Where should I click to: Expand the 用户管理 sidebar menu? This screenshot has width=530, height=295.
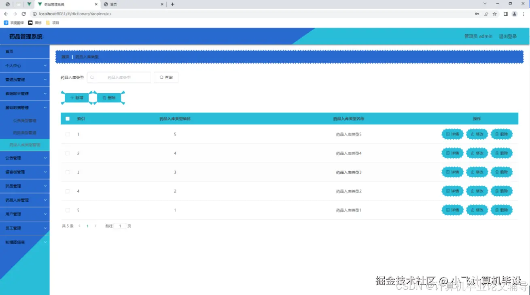click(x=25, y=214)
